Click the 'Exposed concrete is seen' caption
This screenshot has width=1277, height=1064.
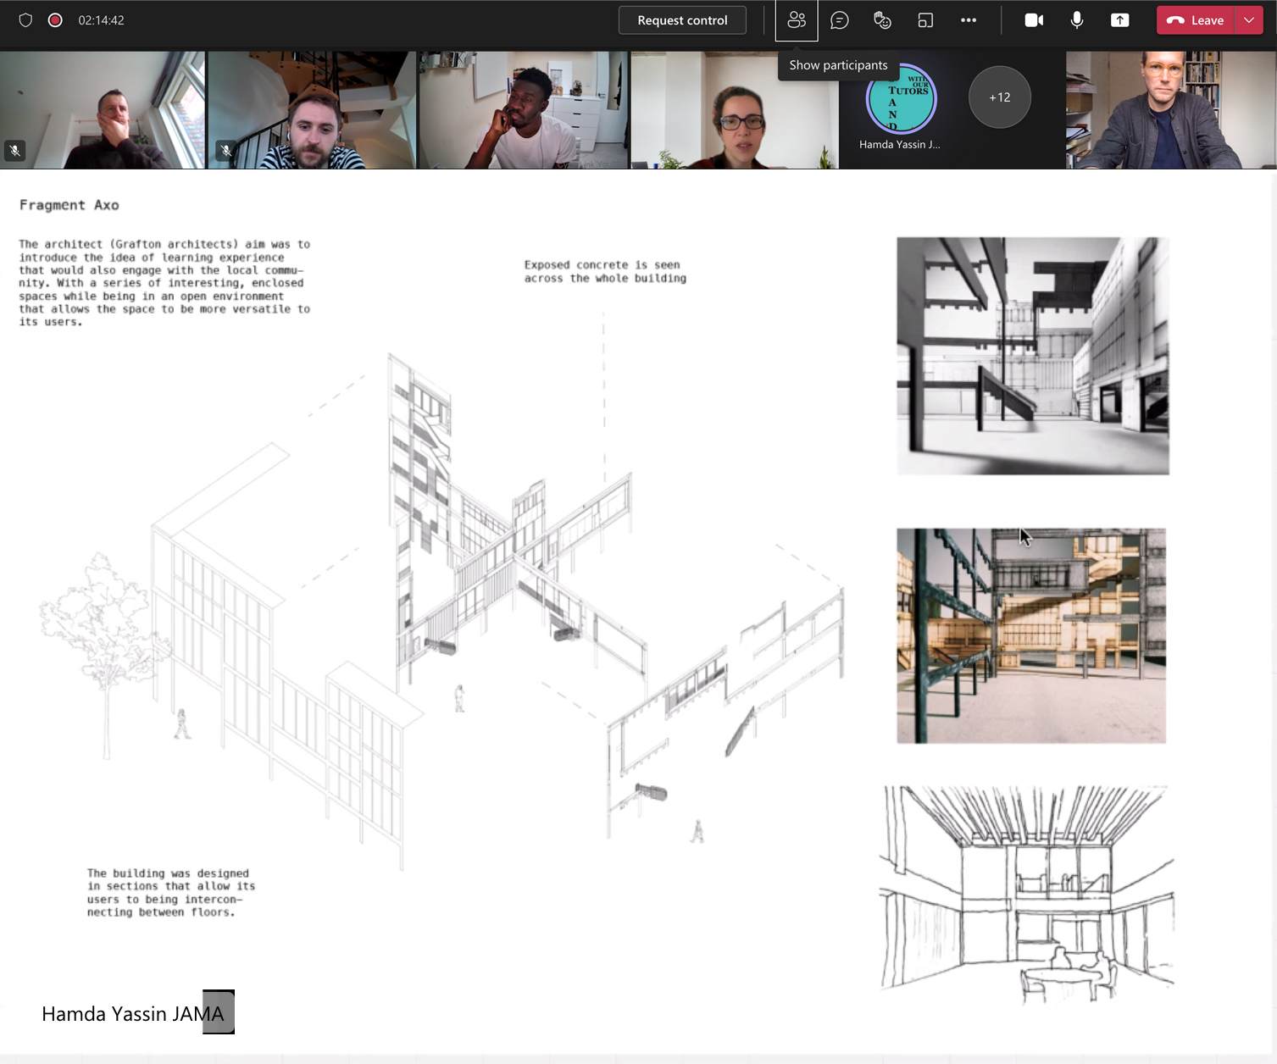point(605,271)
